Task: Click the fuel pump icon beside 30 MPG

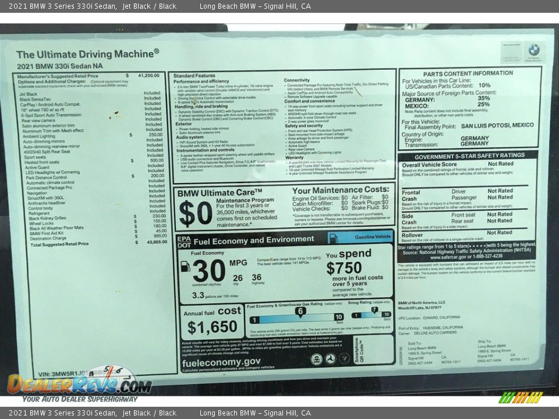Action: coord(185,267)
